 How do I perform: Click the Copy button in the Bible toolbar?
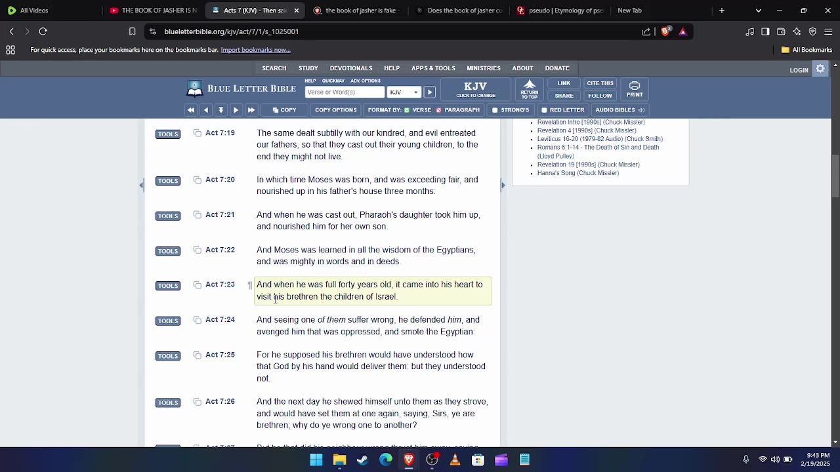[x=284, y=110]
